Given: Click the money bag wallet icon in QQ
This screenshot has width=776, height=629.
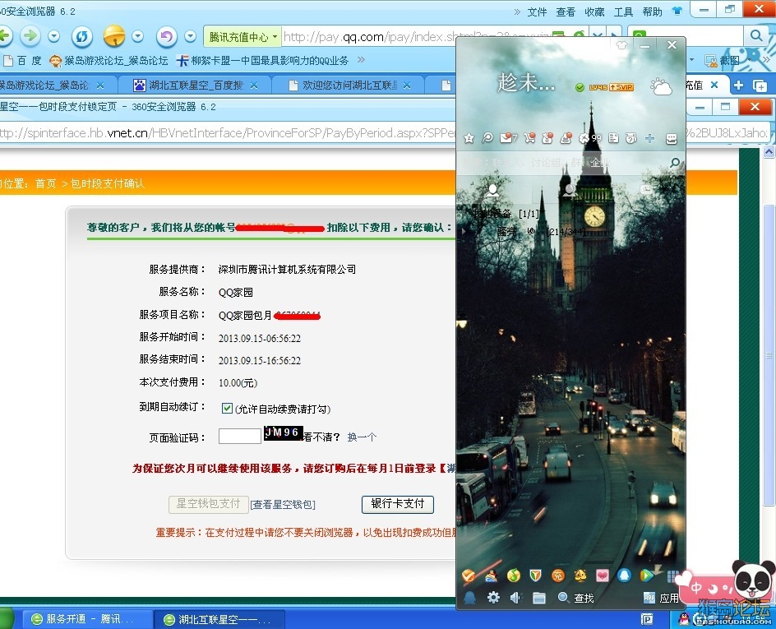Looking at the screenshot, I should (x=547, y=138).
